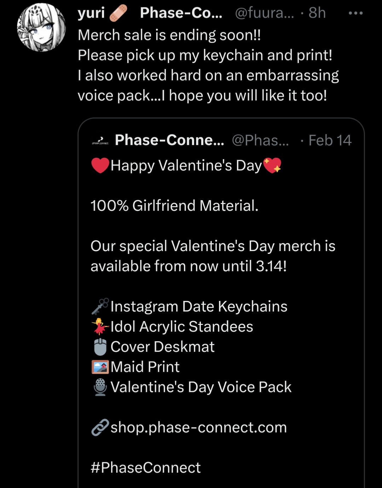Click the picture frame emoji beside Maid Print
Image resolution: width=382 pixels, height=488 pixels.
coord(100,367)
